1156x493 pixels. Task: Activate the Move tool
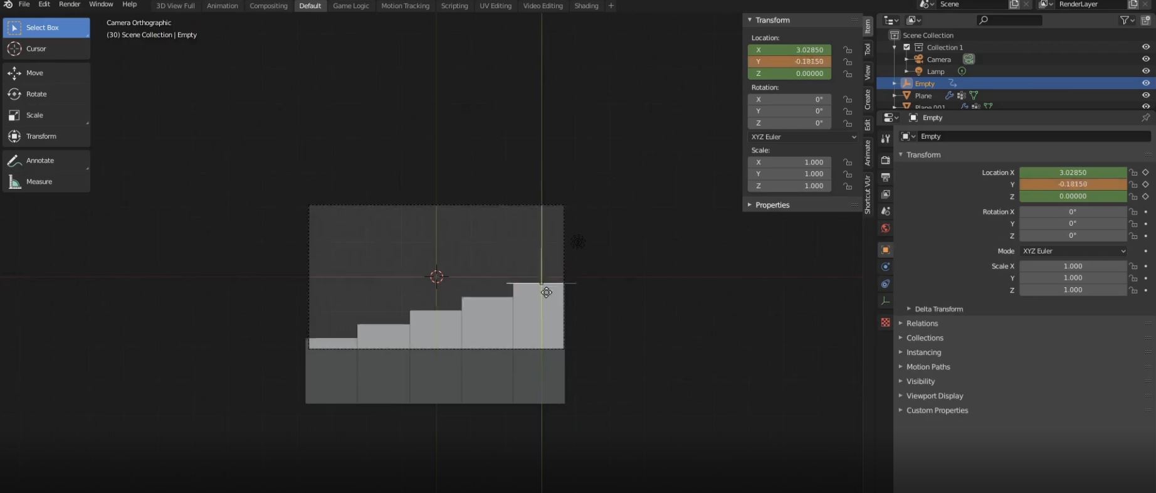(46, 73)
